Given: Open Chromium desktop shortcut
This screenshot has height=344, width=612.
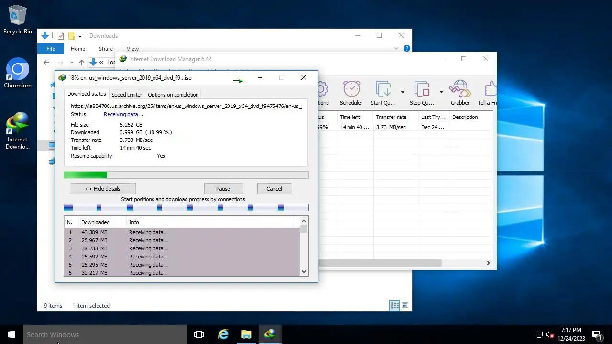Looking at the screenshot, I should [18, 74].
